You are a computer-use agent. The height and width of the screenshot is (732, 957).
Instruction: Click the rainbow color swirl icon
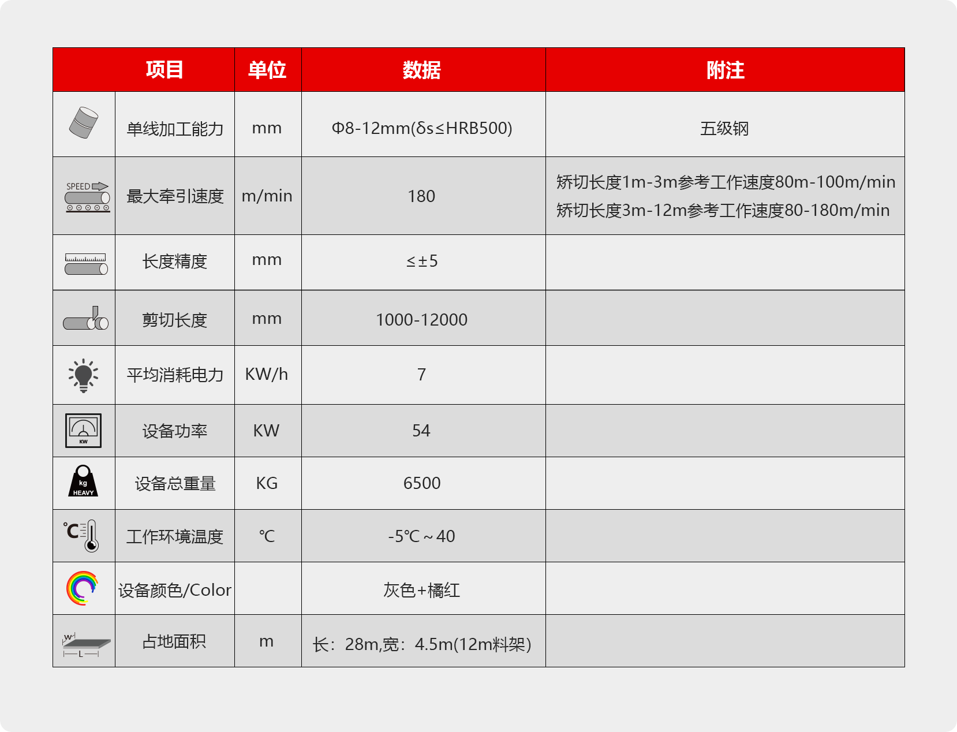(x=83, y=588)
